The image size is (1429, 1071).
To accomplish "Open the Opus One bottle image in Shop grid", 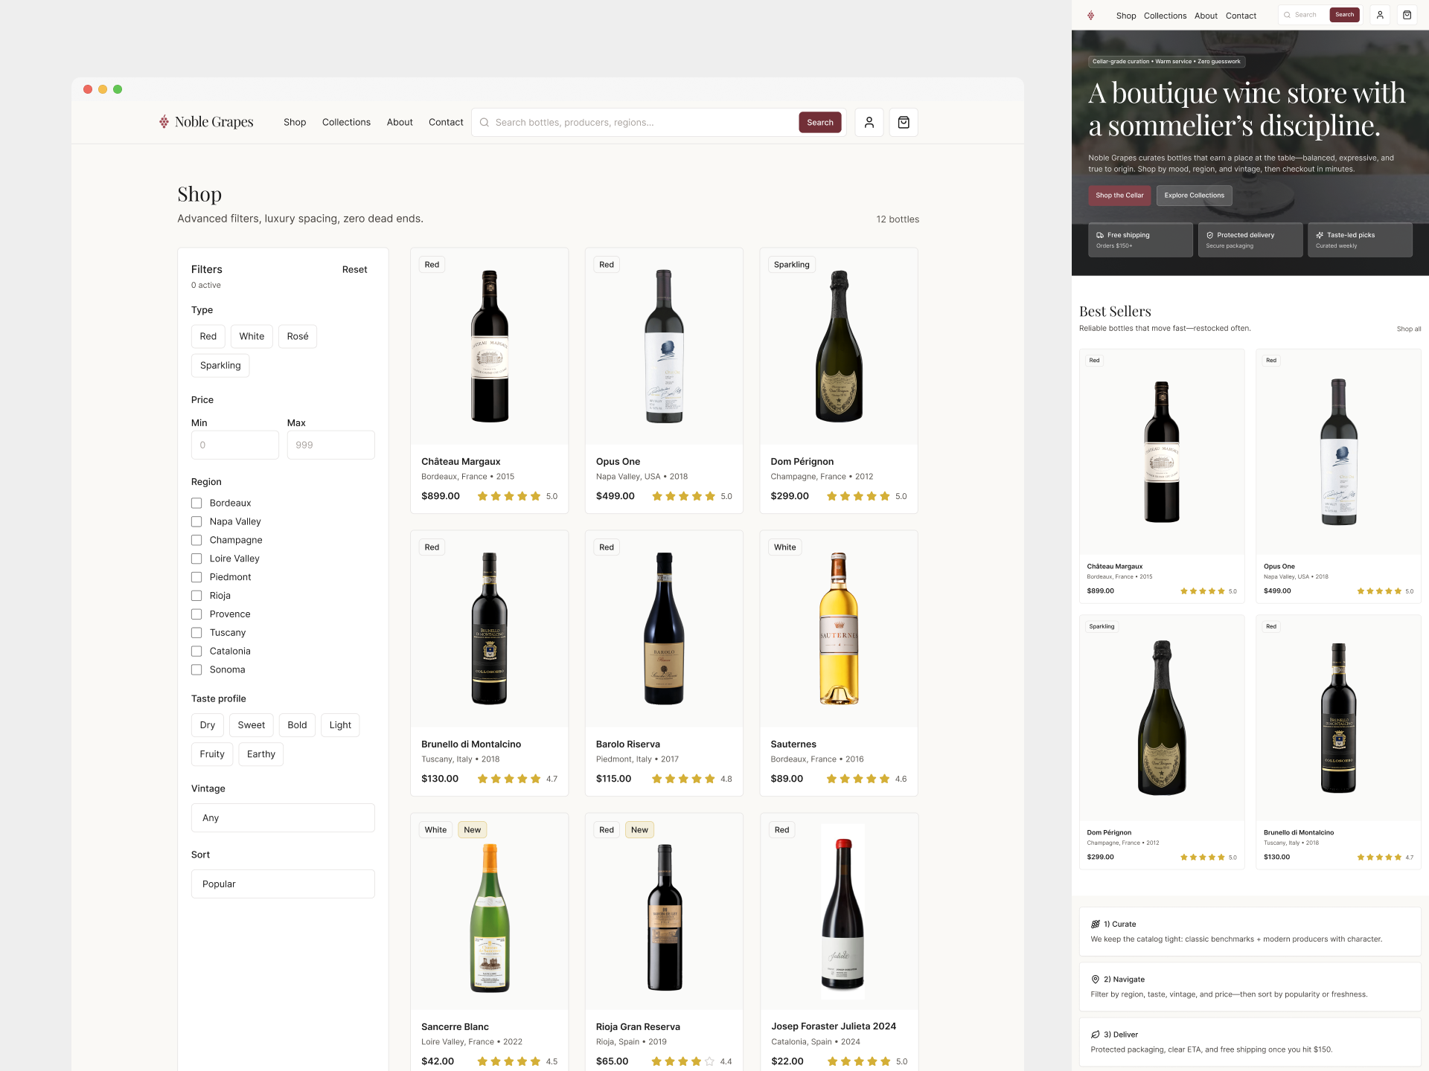I will point(665,347).
